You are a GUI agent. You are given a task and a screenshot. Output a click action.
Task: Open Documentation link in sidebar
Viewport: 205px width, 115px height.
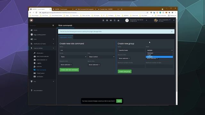click(38, 90)
